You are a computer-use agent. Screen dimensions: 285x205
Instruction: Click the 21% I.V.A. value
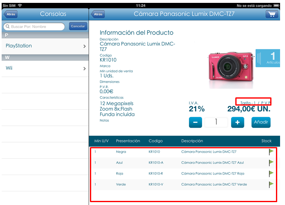tap(197, 109)
